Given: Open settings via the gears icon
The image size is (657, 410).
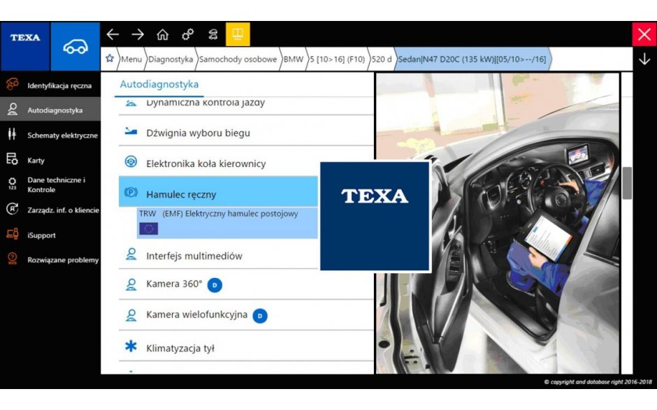Looking at the screenshot, I should (x=188, y=34).
